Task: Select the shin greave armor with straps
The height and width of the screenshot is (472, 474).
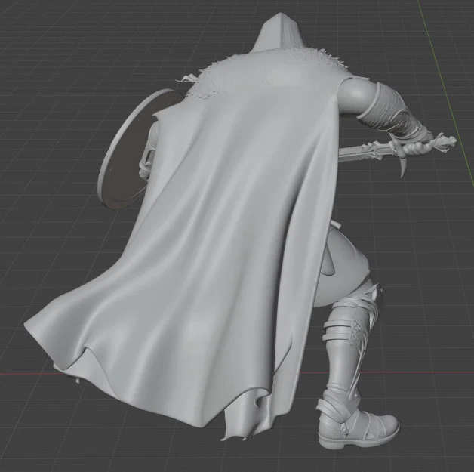Action: pos(348,347)
